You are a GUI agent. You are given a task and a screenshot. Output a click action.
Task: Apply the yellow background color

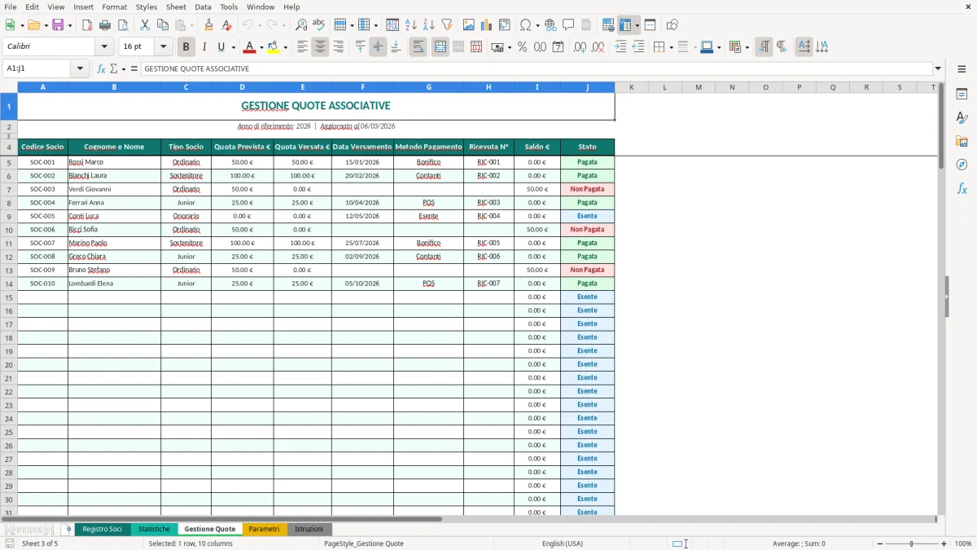[x=274, y=47]
